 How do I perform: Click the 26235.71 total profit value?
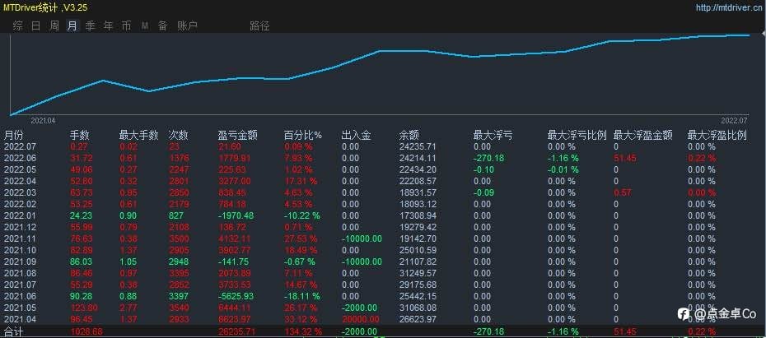236,332
